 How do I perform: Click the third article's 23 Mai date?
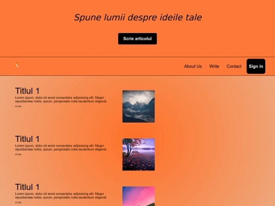18,202
